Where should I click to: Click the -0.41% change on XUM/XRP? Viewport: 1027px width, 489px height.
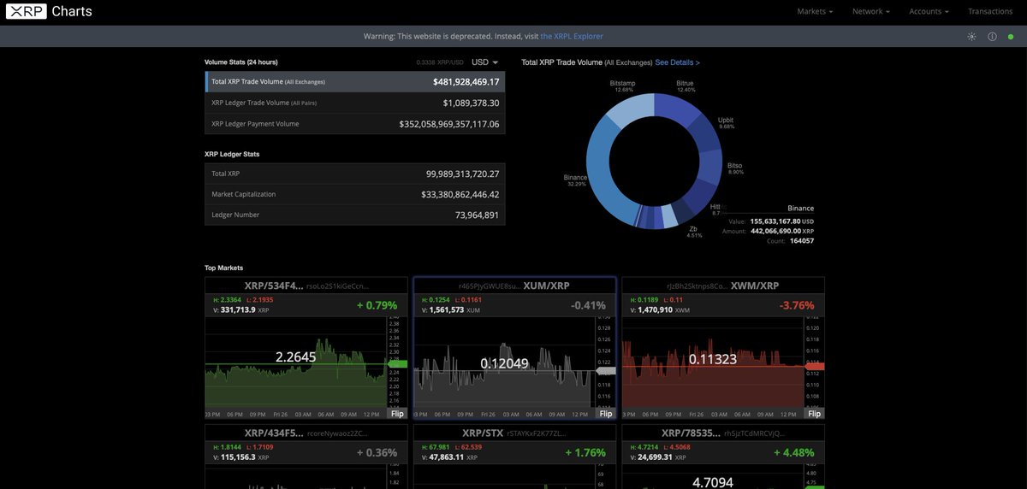point(589,305)
